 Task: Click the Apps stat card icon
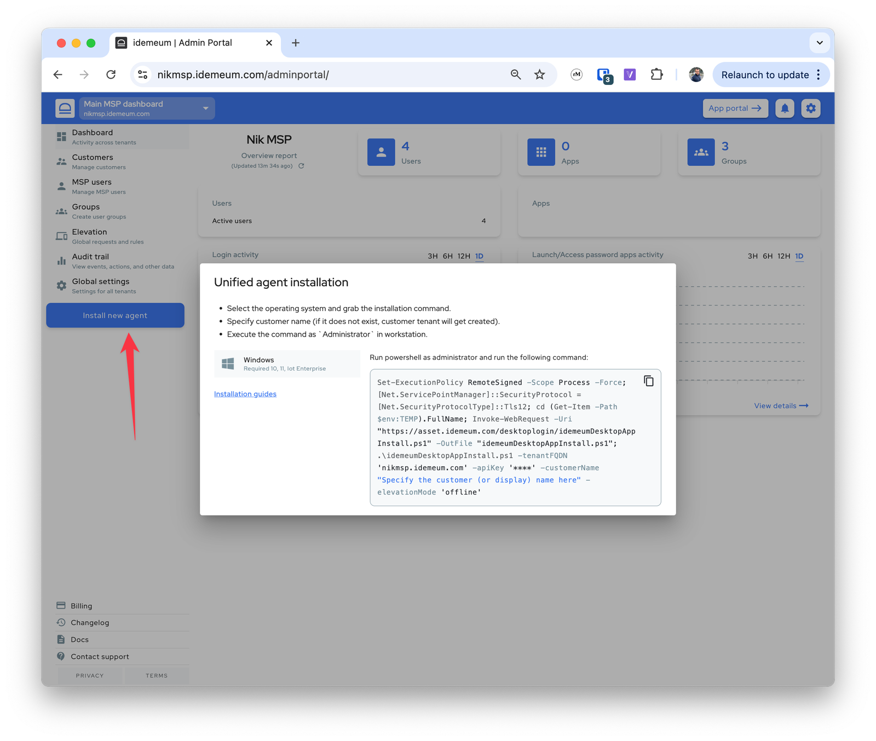(541, 152)
